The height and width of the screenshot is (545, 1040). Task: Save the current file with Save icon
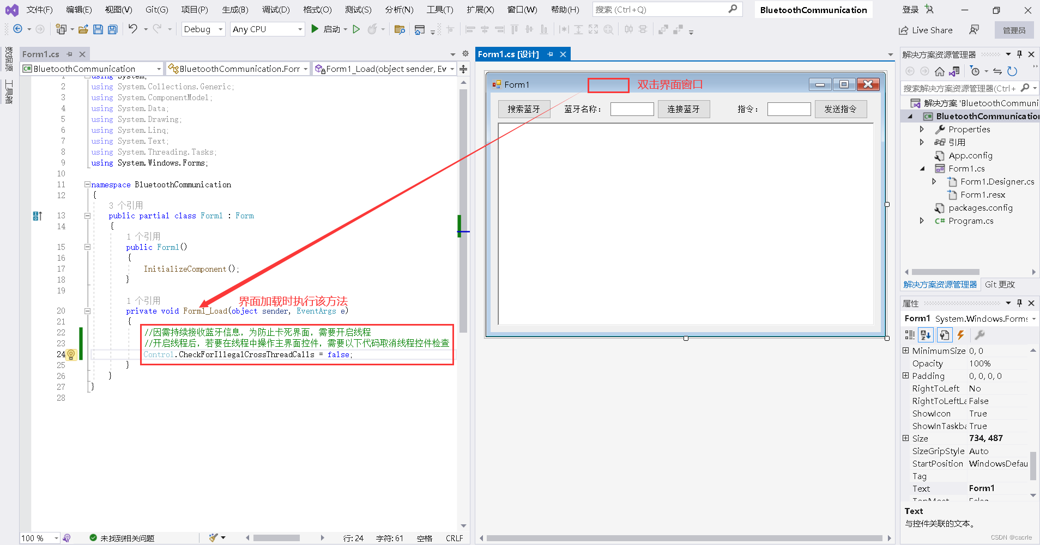coord(98,29)
